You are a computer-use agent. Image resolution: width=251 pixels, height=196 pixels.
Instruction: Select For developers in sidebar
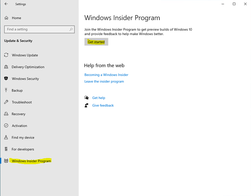[23, 149]
